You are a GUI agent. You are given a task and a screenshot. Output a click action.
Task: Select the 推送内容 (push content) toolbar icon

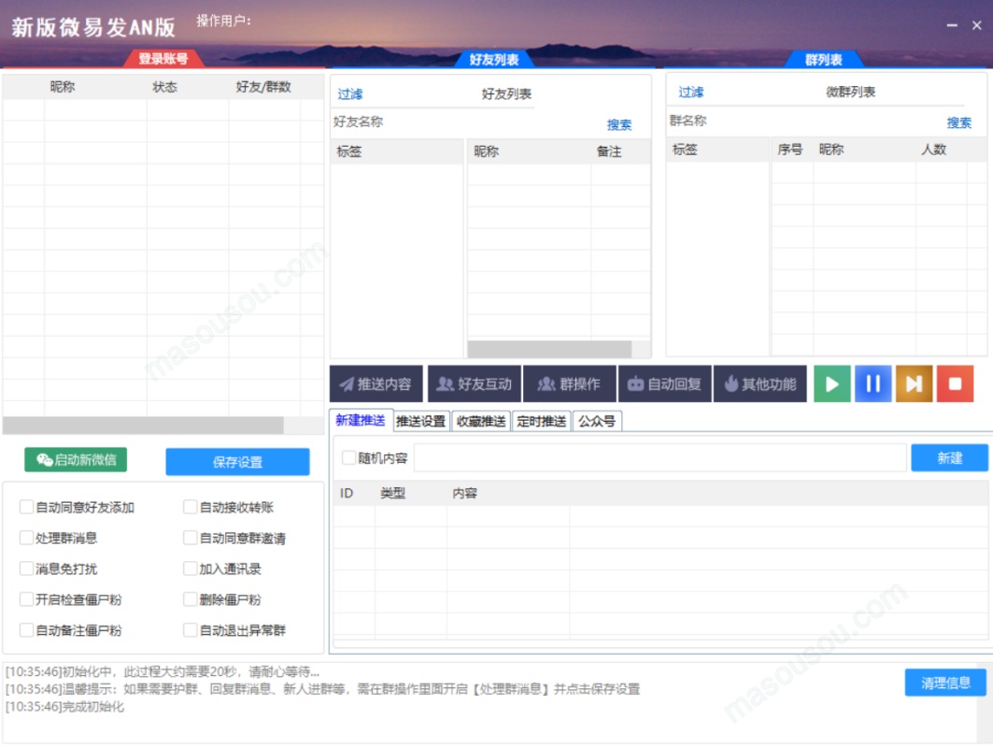375,383
